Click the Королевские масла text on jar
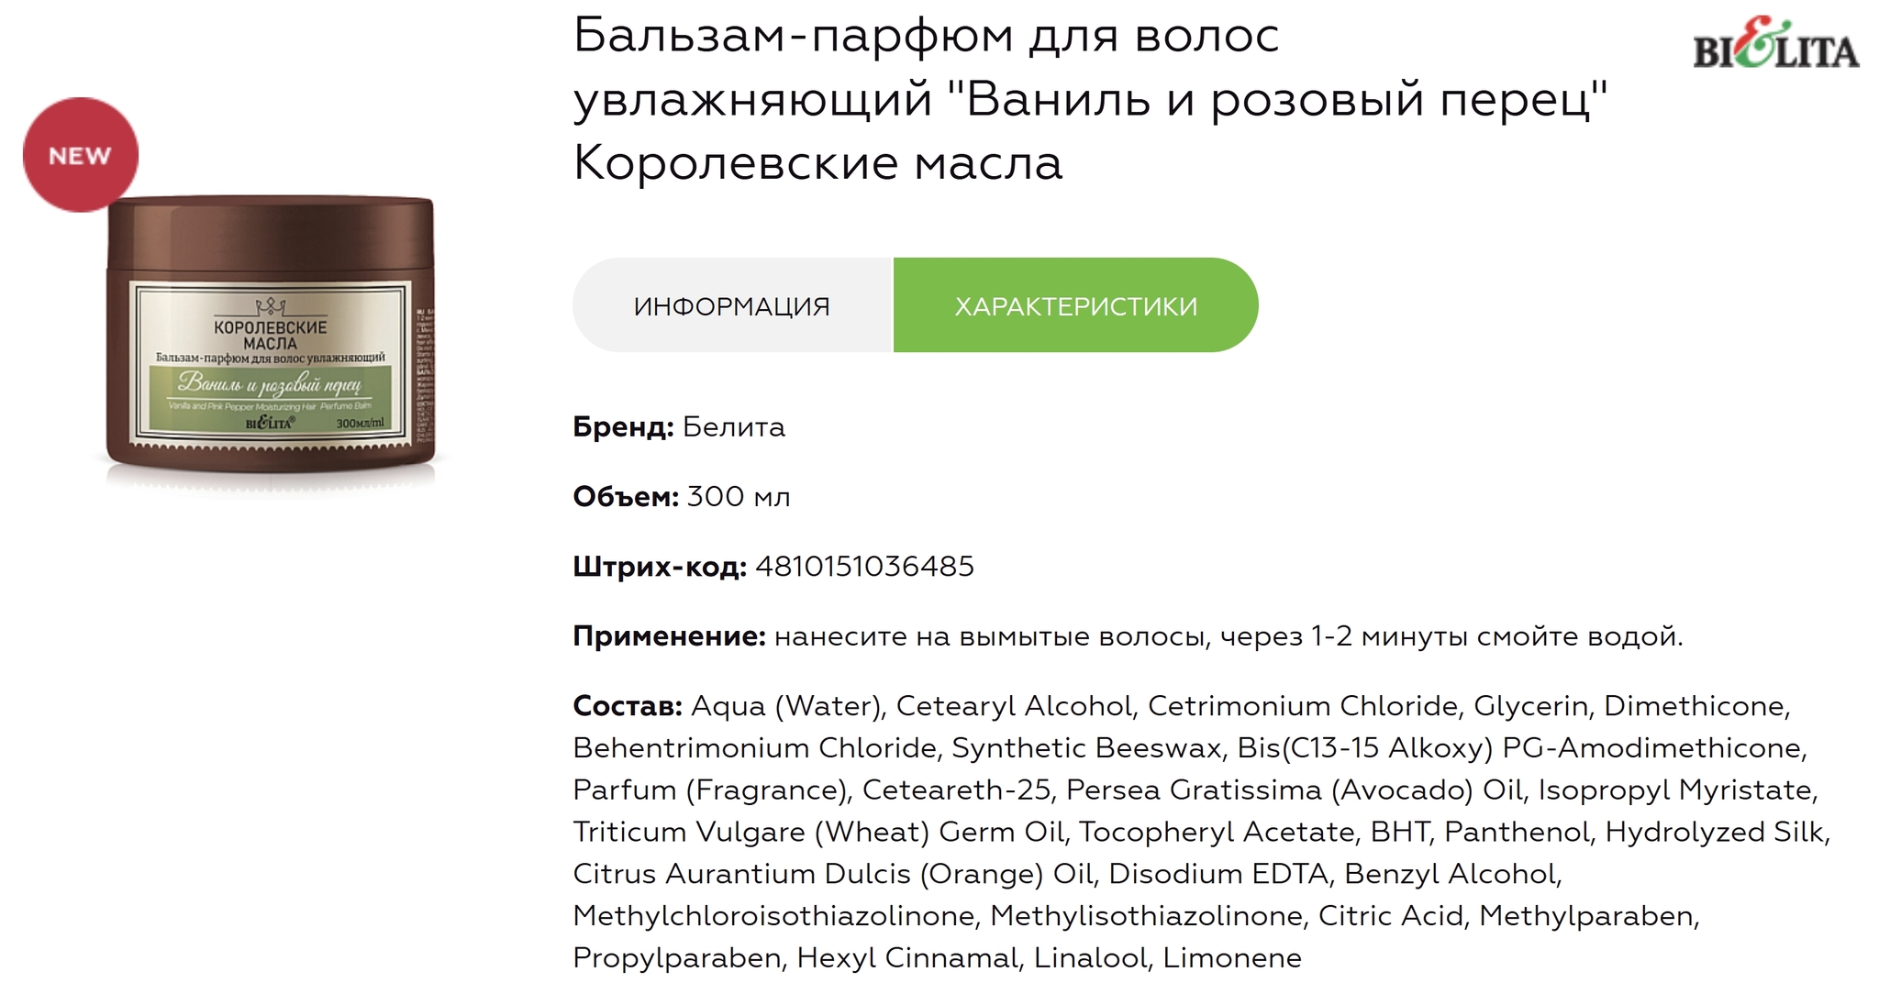Image resolution: width=1879 pixels, height=994 pixels. [x=271, y=335]
